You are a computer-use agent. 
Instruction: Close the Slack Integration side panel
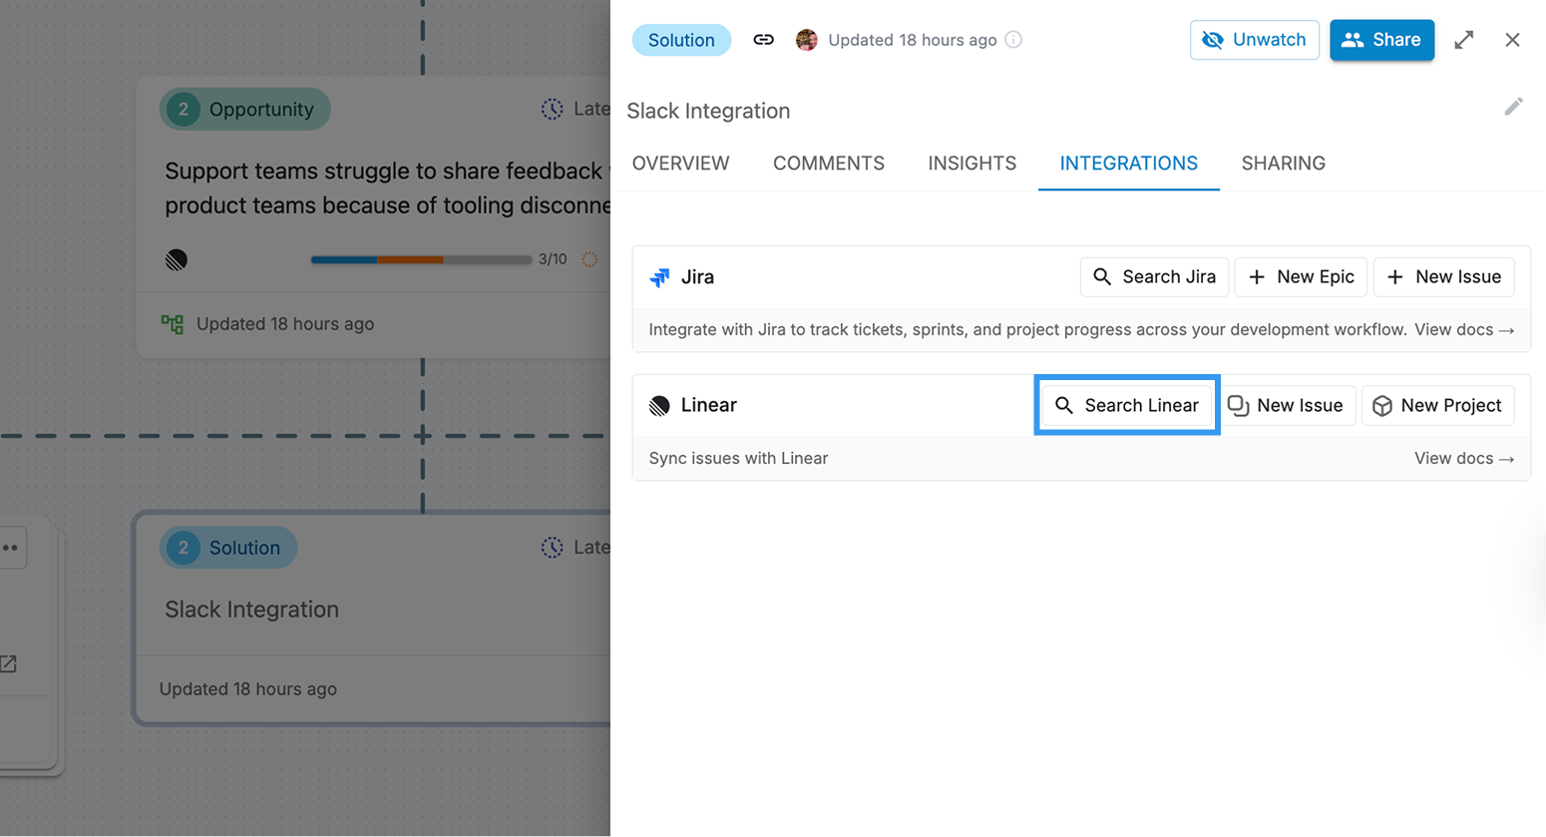(x=1512, y=40)
